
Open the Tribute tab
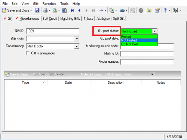88,19
